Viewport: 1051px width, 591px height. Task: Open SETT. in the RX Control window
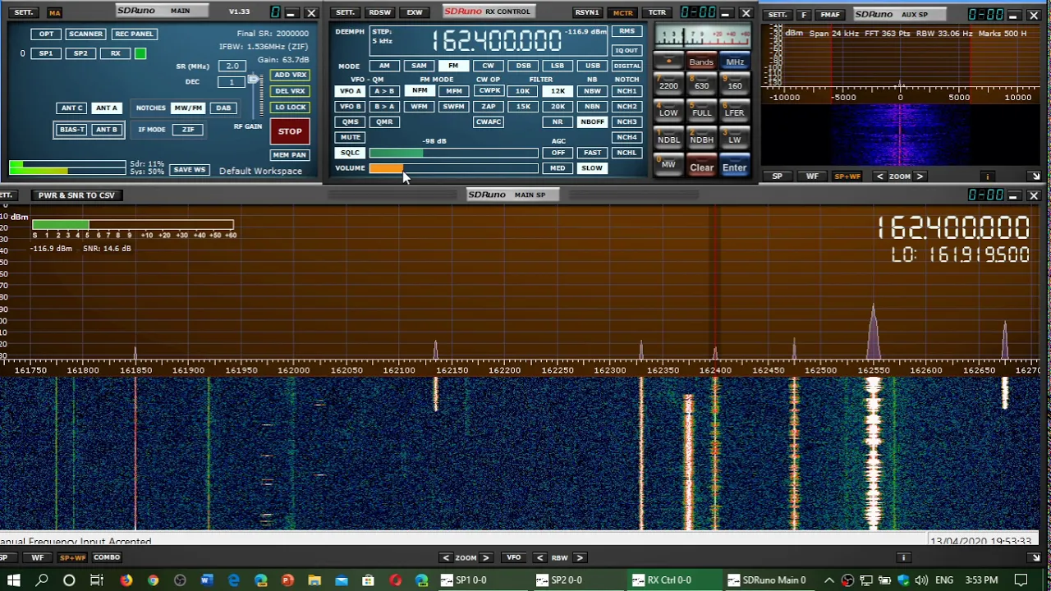pos(345,12)
